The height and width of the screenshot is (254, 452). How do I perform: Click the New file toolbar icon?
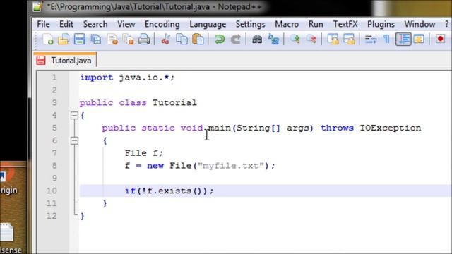pyautogui.click(x=47, y=39)
